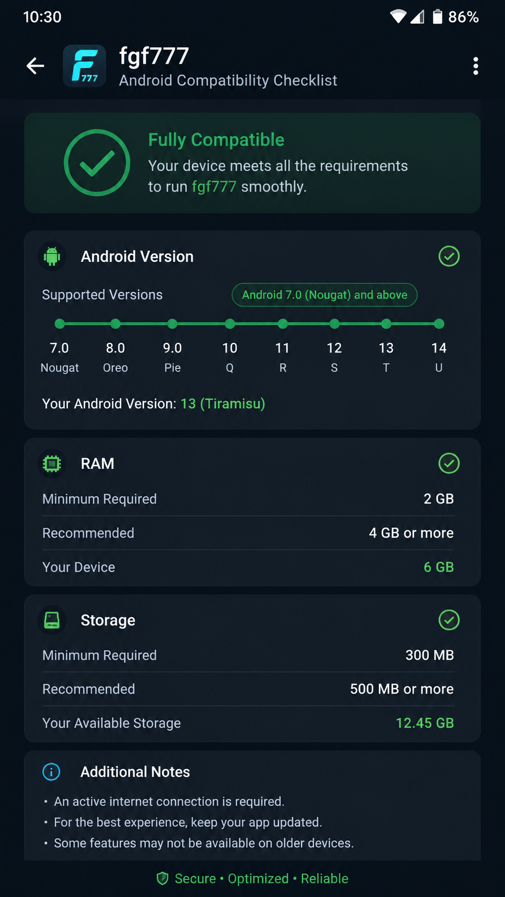
Task: Tap the 4 GB or more value
Action: point(411,533)
